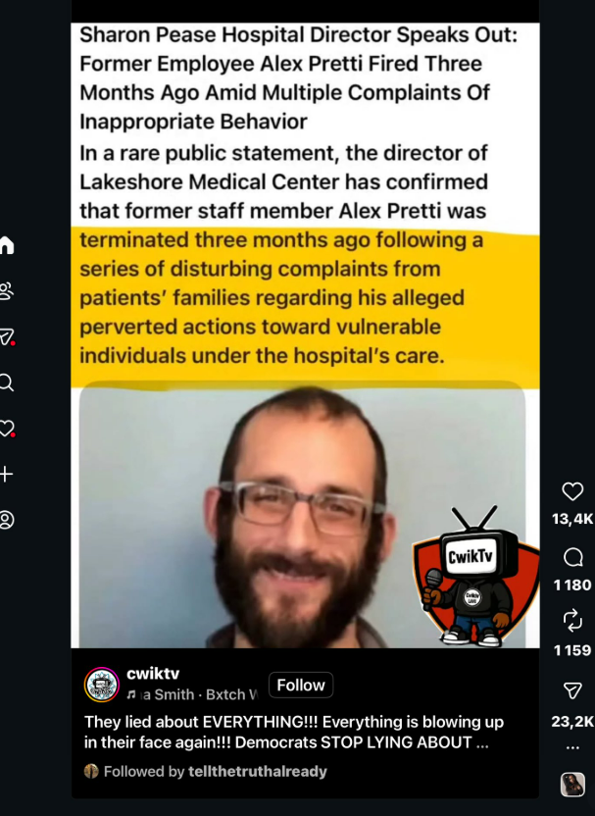Viewport: 595px width, 816px height.
Task: Share reel via paper plane icon
Action: 572,690
